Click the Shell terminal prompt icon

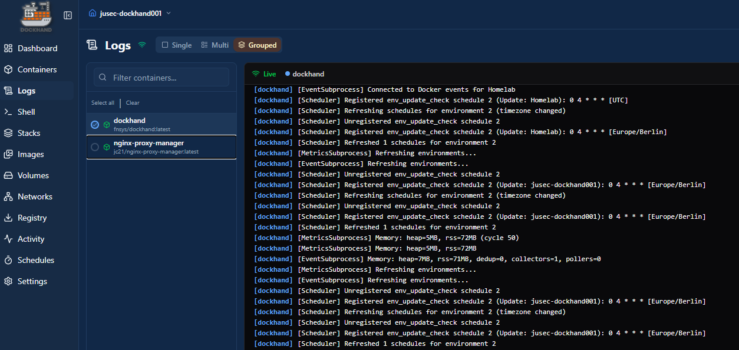[8, 112]
